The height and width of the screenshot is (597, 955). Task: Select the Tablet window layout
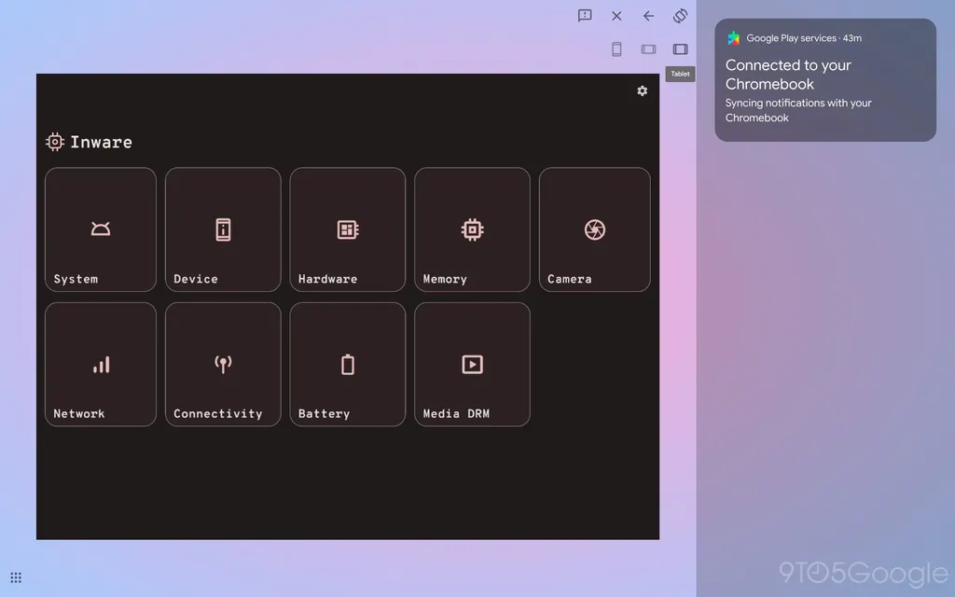pos(680,49)
